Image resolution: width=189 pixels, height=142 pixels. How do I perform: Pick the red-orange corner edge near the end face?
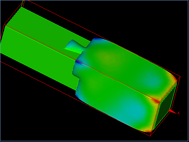(156, 100)
